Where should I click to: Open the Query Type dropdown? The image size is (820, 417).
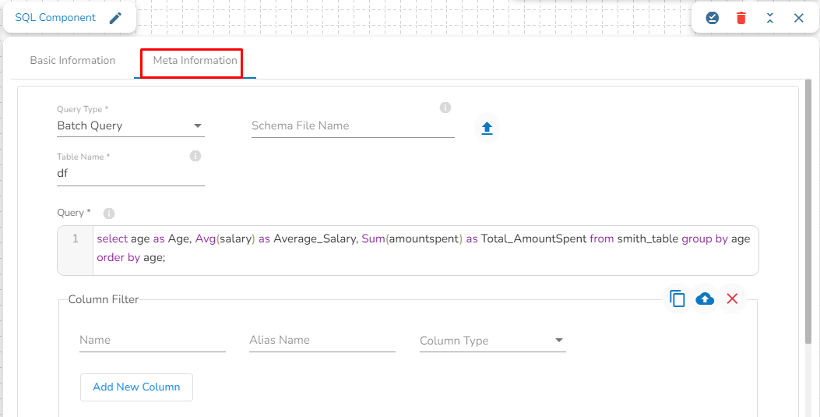pyautogui.click(x=130, y=125)
